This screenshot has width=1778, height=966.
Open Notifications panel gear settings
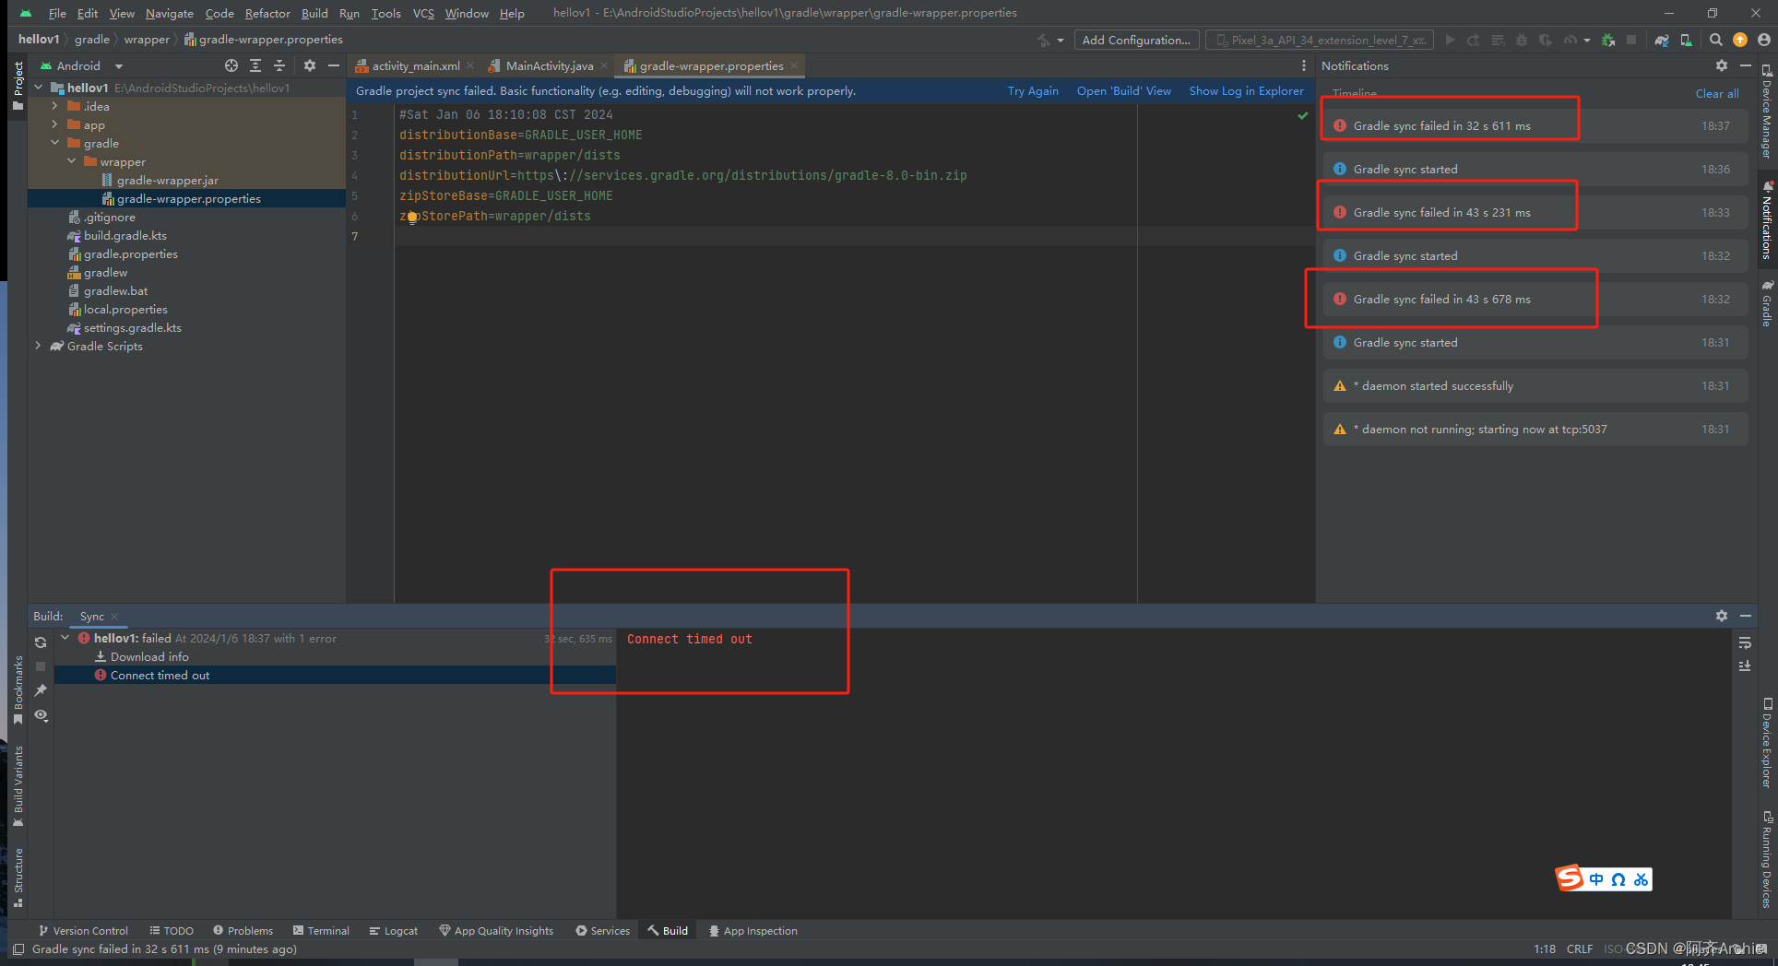click(1722, 65)
